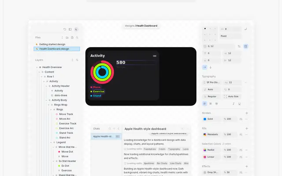This screenshot has height=176, width=282.
Task: Collapse the Row 1 layer chevron
Action: tap(41, 77)
